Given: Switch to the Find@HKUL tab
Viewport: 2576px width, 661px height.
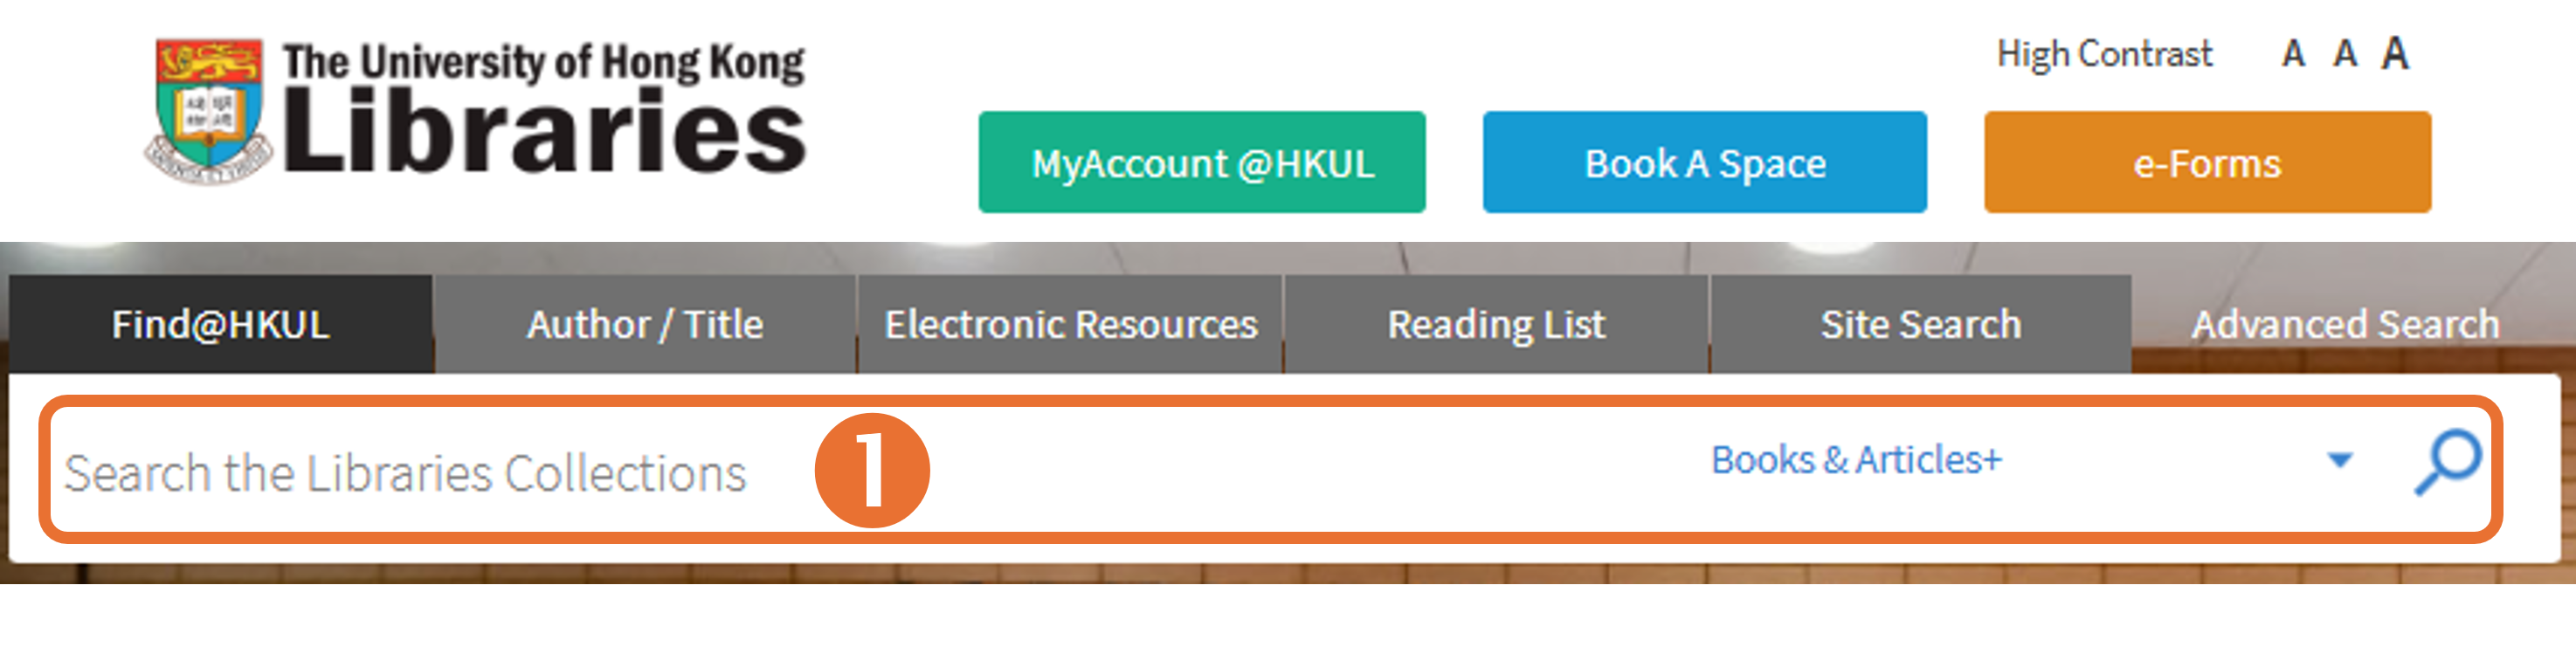Looking at the screenshot, I should pos(221,325).
